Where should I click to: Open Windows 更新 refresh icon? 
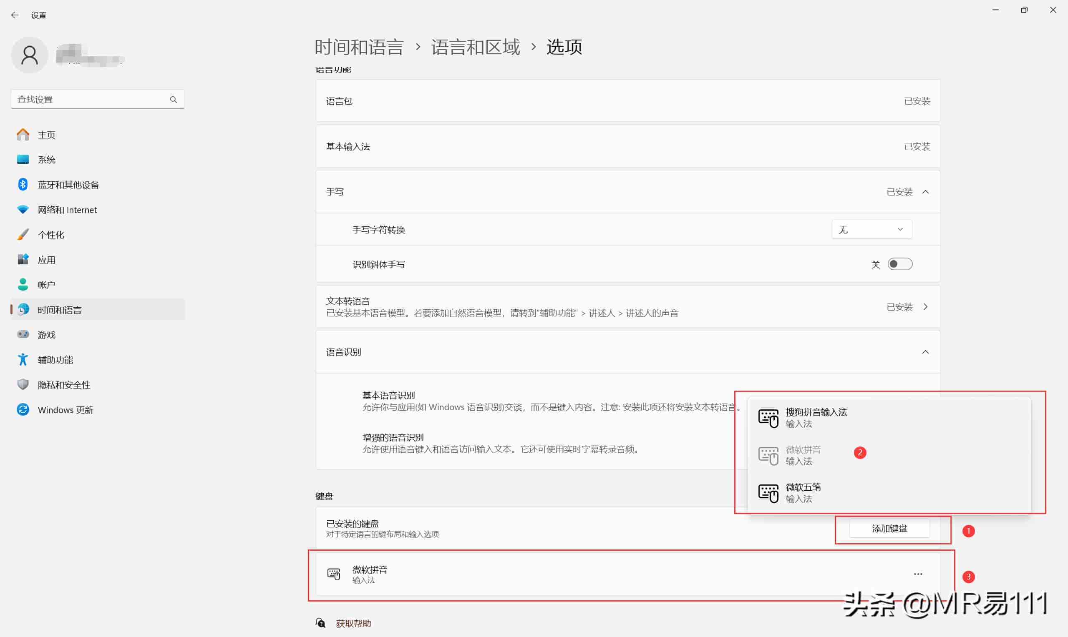(x=23, y=409)
